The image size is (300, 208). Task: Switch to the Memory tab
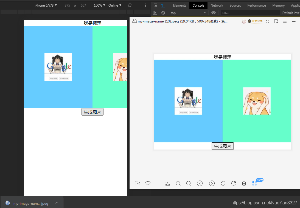pos(278,5)
